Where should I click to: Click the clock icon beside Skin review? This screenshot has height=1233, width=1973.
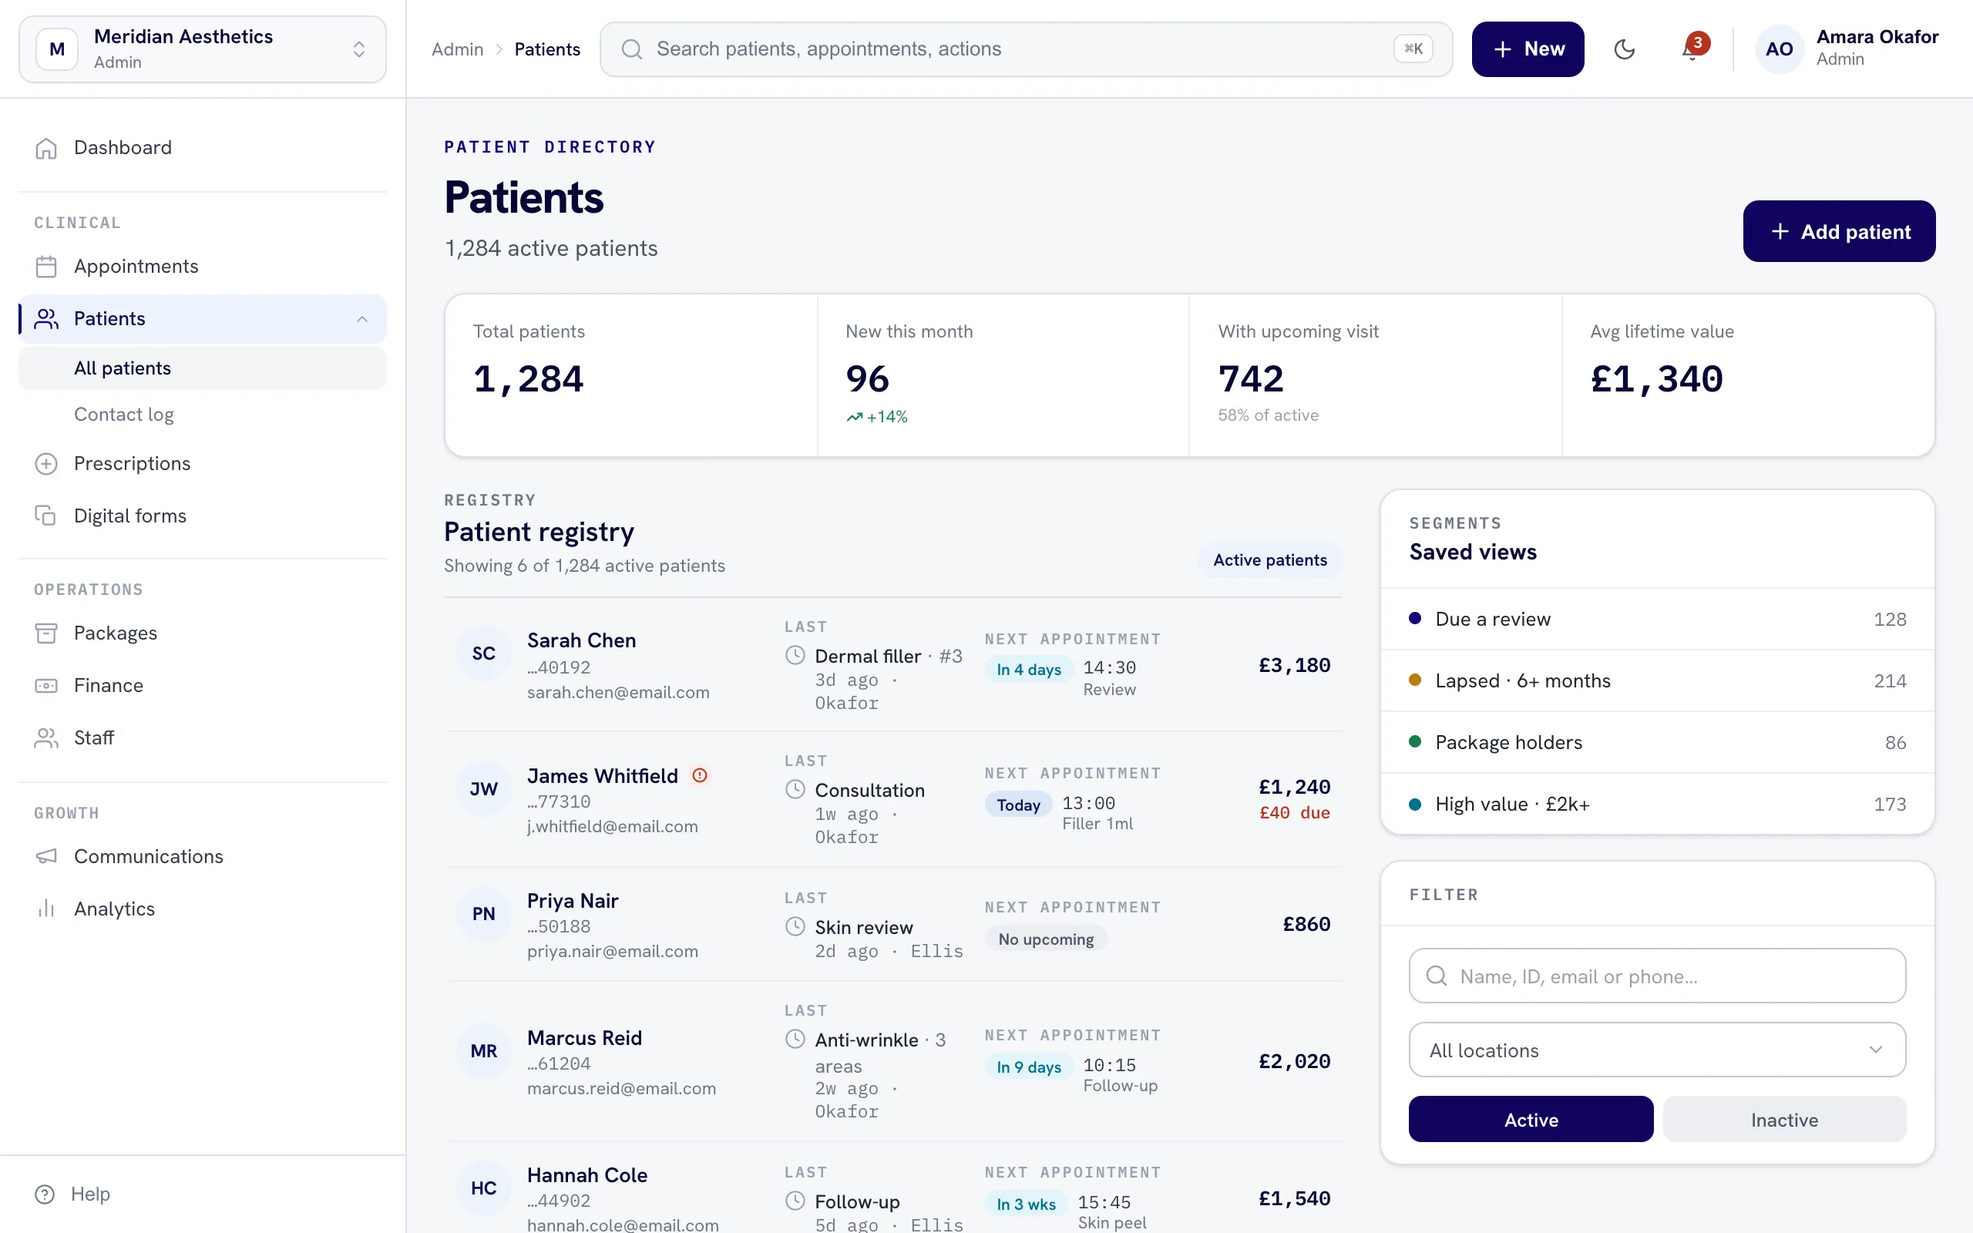(x=795, y=927)
